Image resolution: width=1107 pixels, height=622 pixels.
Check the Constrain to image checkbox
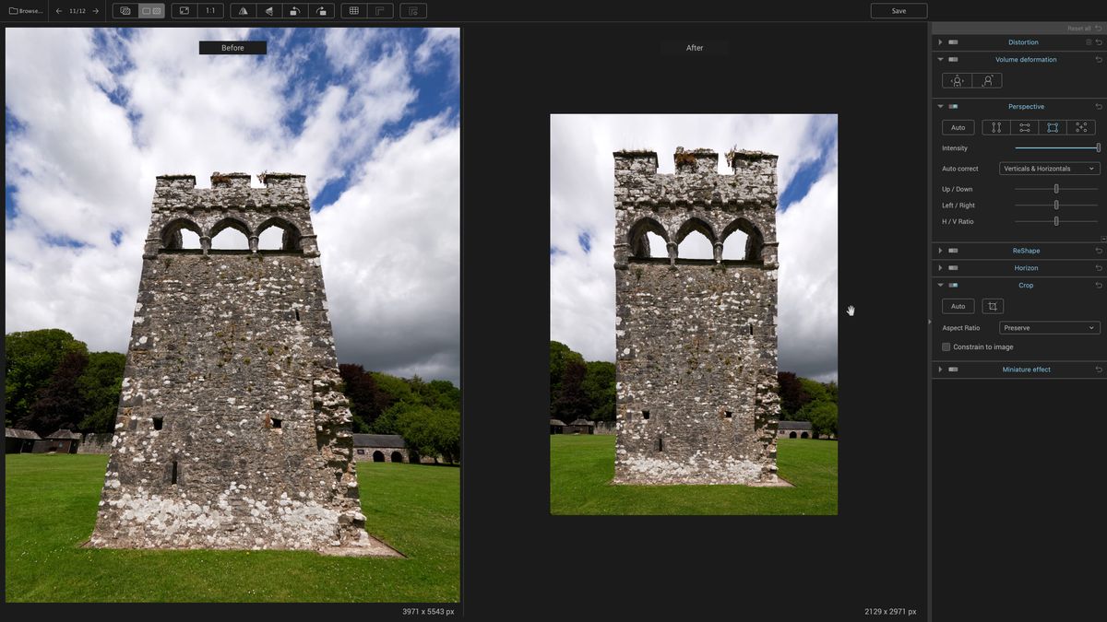[x=946, y=346]
